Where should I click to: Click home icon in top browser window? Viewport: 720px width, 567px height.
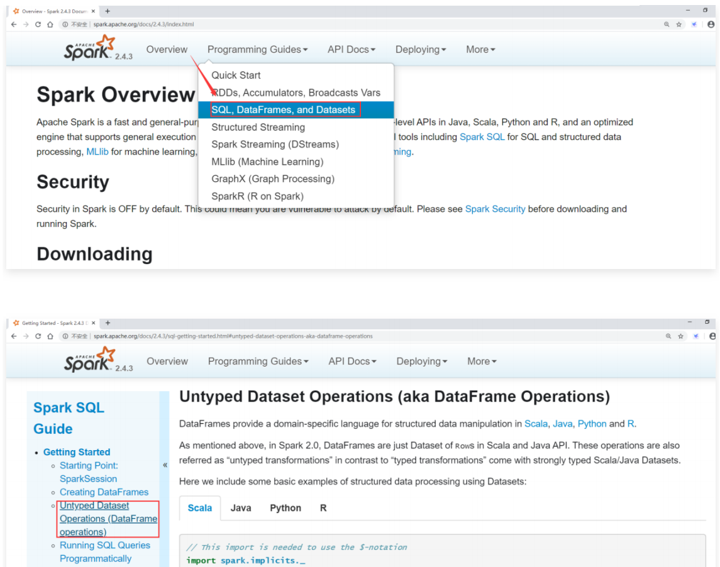click(x=50, y=25)
